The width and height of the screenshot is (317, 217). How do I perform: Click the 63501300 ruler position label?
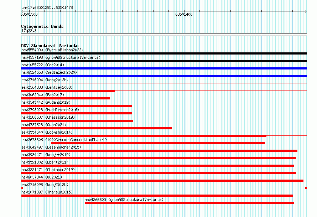point(29,14)
